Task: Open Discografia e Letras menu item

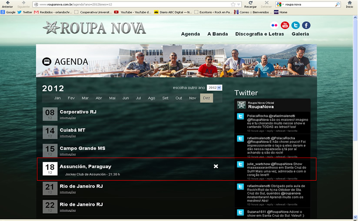Action: point(259,34)
